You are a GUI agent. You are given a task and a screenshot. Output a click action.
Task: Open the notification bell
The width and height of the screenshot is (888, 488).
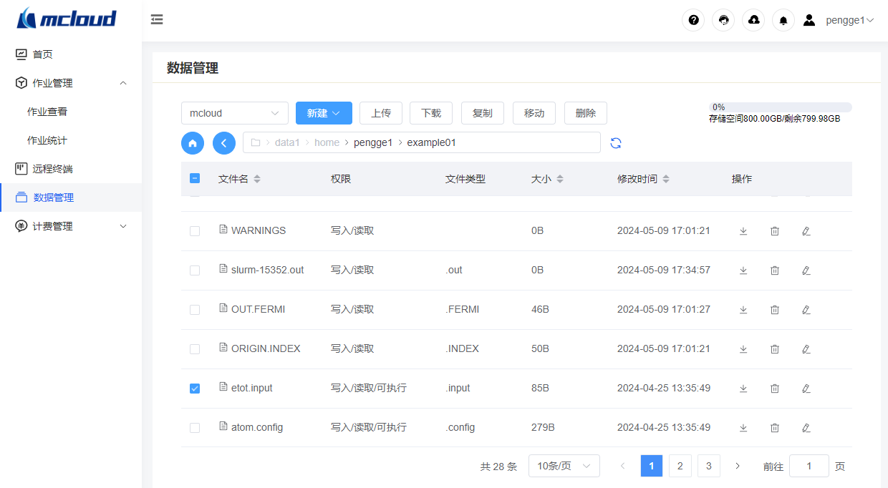[783, 20]
